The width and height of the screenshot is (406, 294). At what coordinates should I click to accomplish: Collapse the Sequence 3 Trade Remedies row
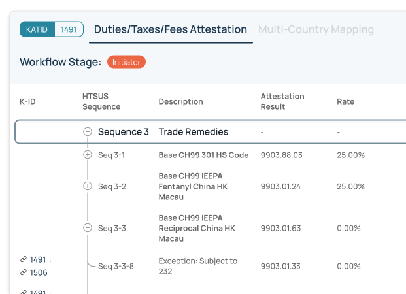click(88, 132)
